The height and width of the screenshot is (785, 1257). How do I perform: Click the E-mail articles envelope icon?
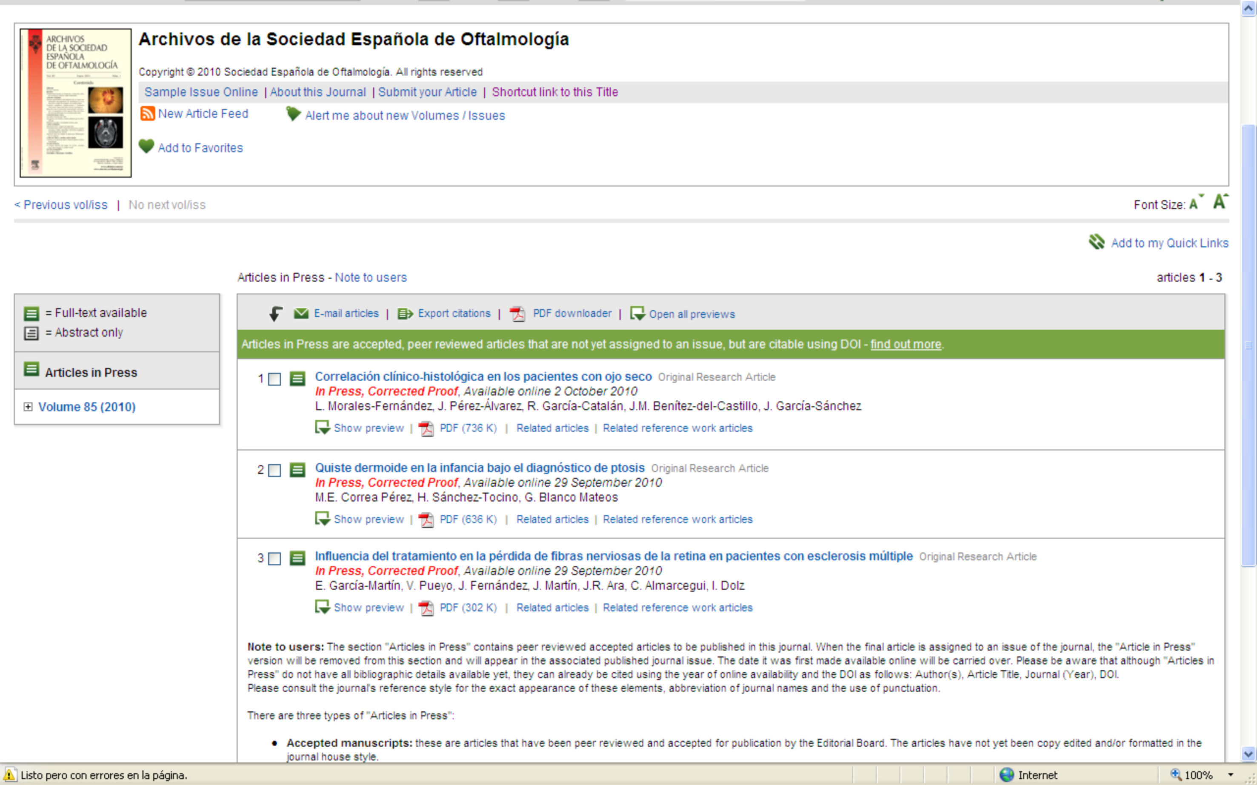click(x=300, y=314)
